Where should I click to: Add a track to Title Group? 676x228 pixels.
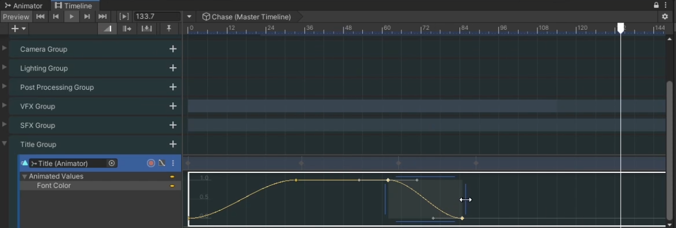(x=173, y=144)
